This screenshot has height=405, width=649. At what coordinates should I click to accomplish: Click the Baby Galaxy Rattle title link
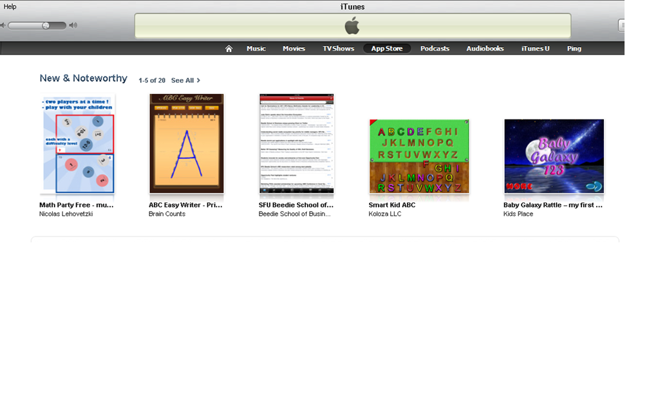(553, 205)
